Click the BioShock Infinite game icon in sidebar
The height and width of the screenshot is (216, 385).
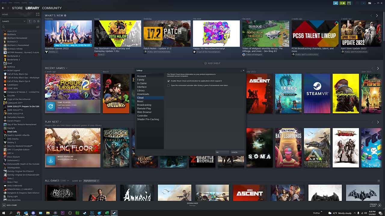click(5, 49)
